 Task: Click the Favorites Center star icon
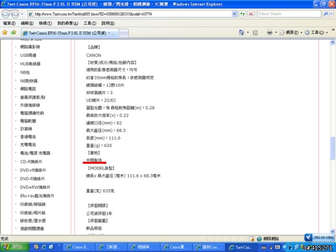point(5,33)
